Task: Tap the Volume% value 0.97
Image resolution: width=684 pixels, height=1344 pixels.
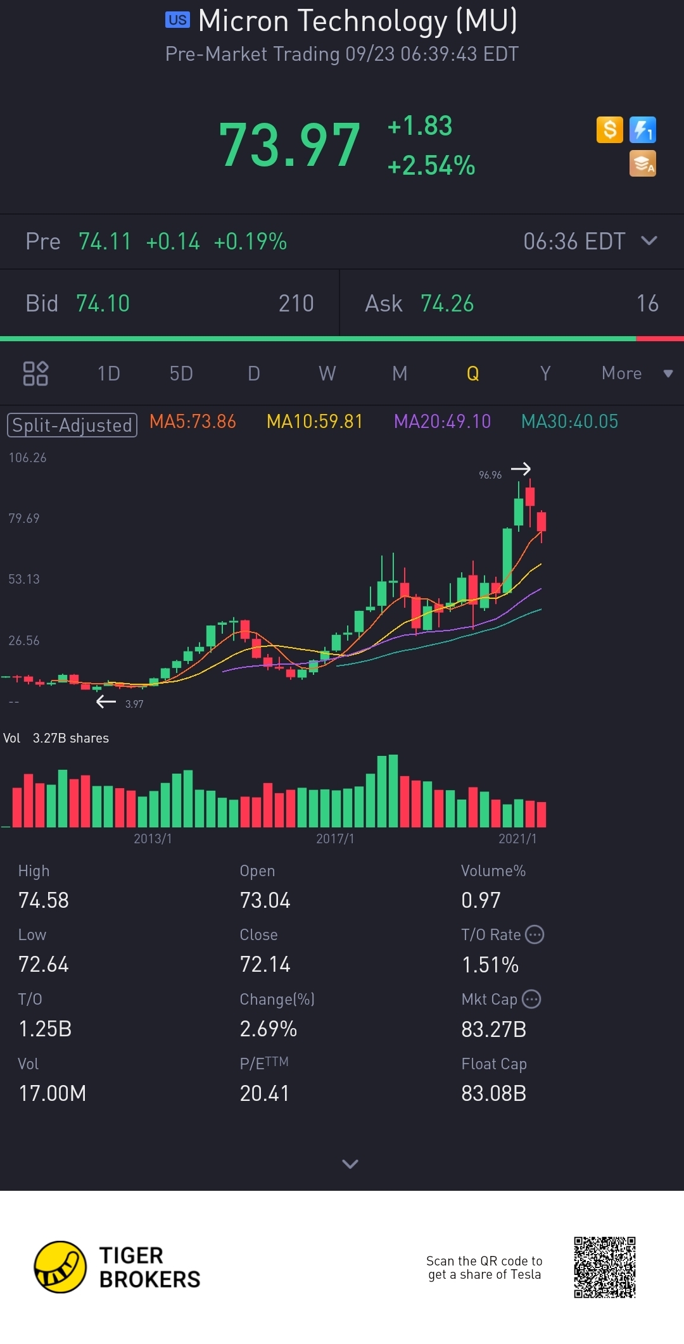Action: point(481,900)
